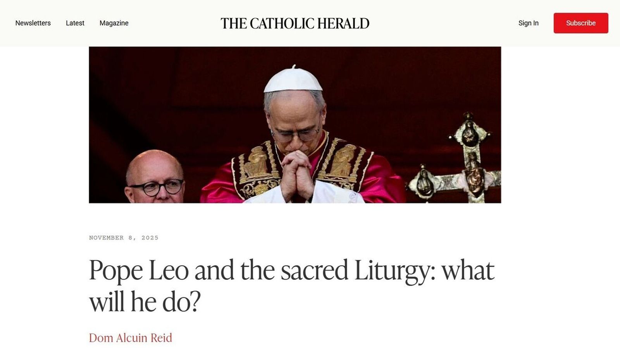Click the red Subscribe button
The image size is (620, 348).
pos(581,23)
